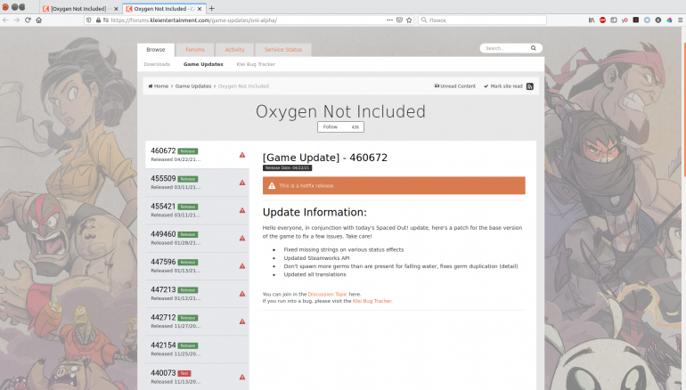The width and height of the screenshot is (686, 390).
Task: Click hotfix warning icon on 455509 row
Action: click(x=242, y=183)
